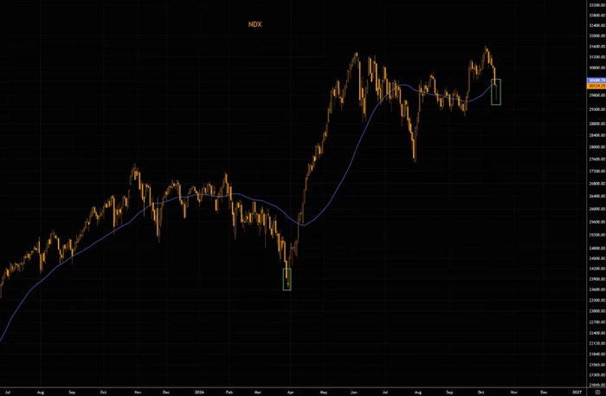Click the 2027 year label on time axis
This screenshot has height=396, width=606.
click(x=577, y=393)
